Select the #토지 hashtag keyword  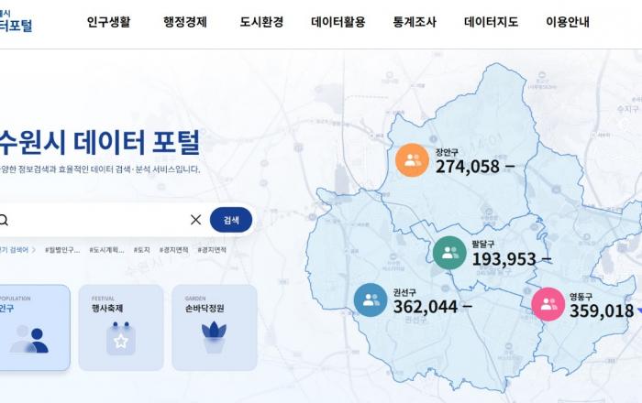click(141, 250)
